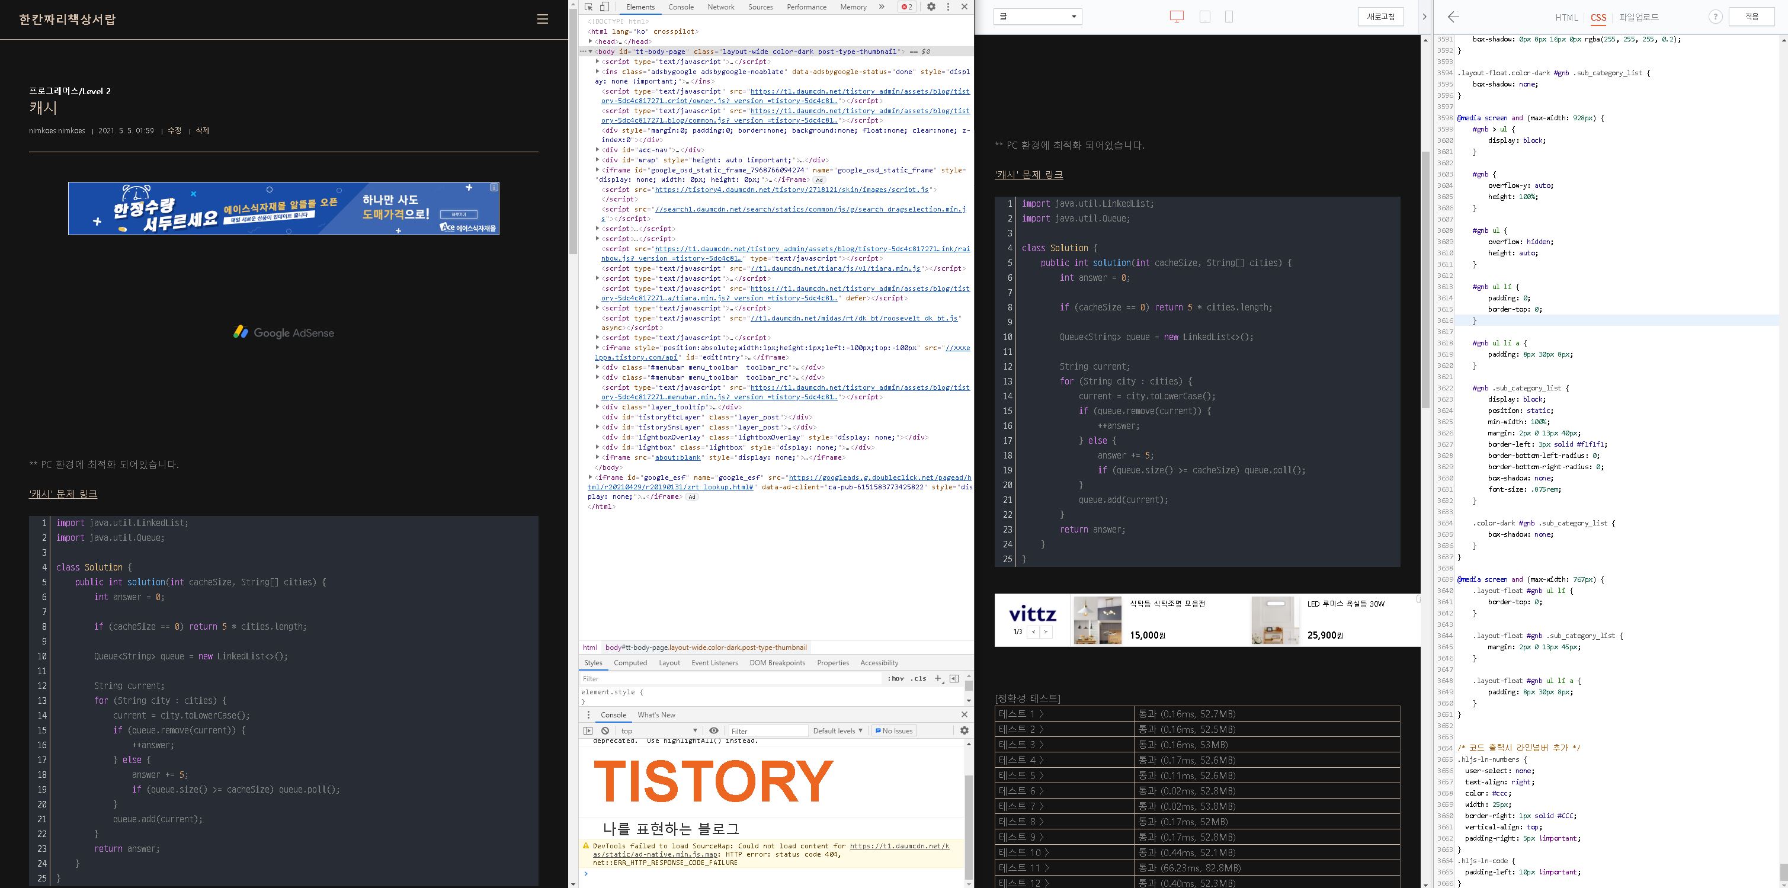This screenshot has height=888, width=1788.
Task: Open DevTools customize three-dot menu
Action: 948,7
